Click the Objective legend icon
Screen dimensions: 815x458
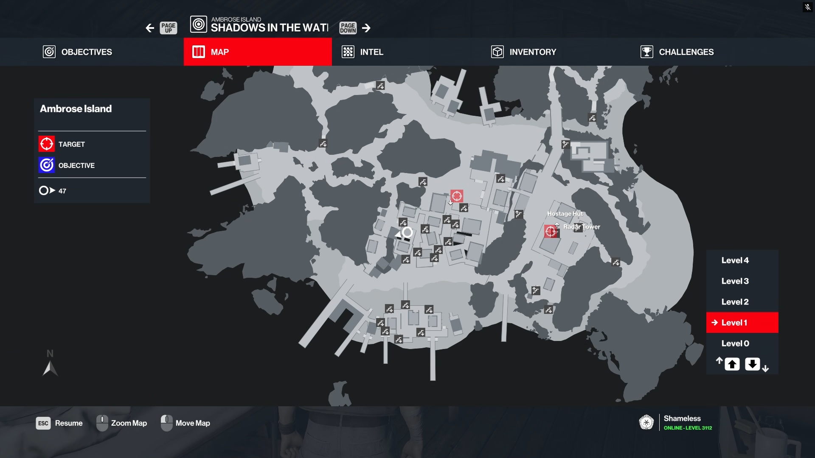47,165
